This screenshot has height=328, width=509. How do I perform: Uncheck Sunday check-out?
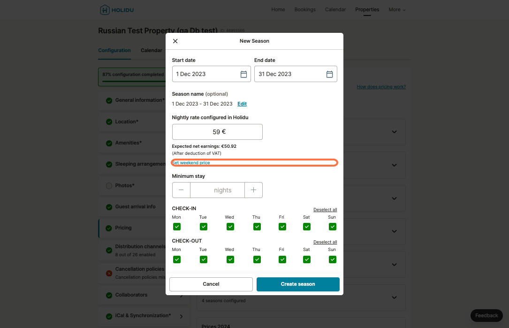[x=333, y=259]
